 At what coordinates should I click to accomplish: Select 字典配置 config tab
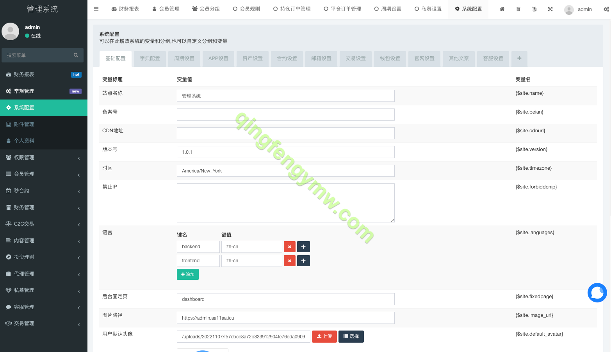(150, 59)
